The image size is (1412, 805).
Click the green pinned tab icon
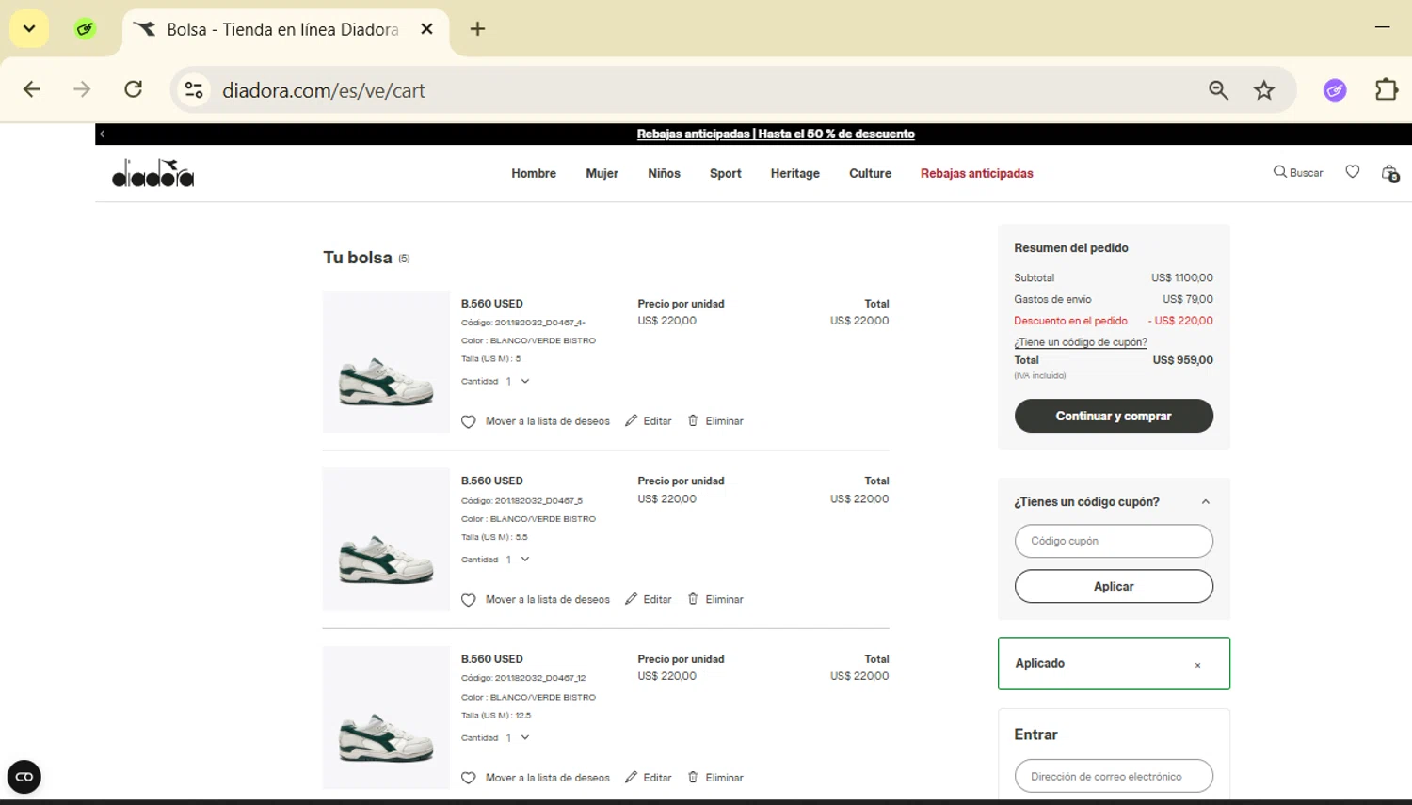click(85, 29)
